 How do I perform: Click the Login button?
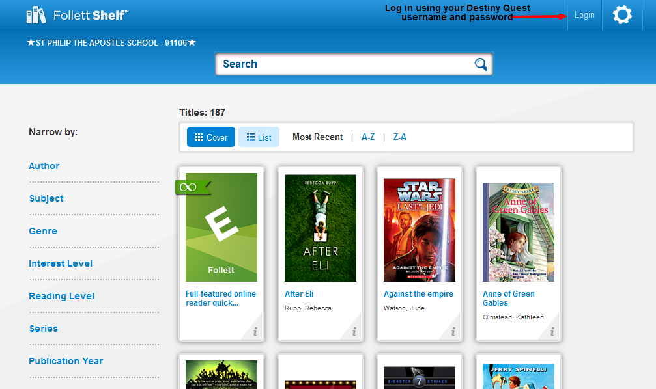click(584, 15)
